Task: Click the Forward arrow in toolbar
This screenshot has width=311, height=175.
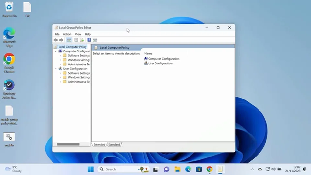Action: (x=61, y=40)
